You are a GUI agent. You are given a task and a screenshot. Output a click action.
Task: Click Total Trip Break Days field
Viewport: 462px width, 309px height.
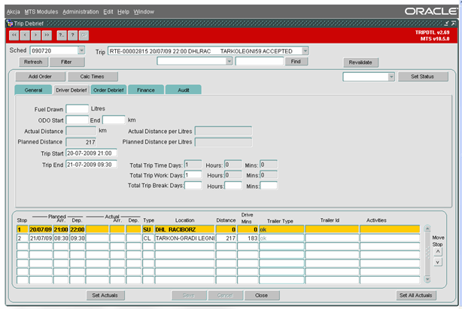click(193, 186)
